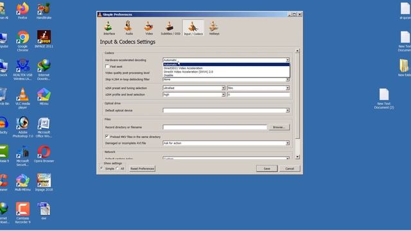This screenshot has width=411, height=231.
Task: Toggle the Hardware-accelerated decoding combo box
Action: (x=226, y=60)
